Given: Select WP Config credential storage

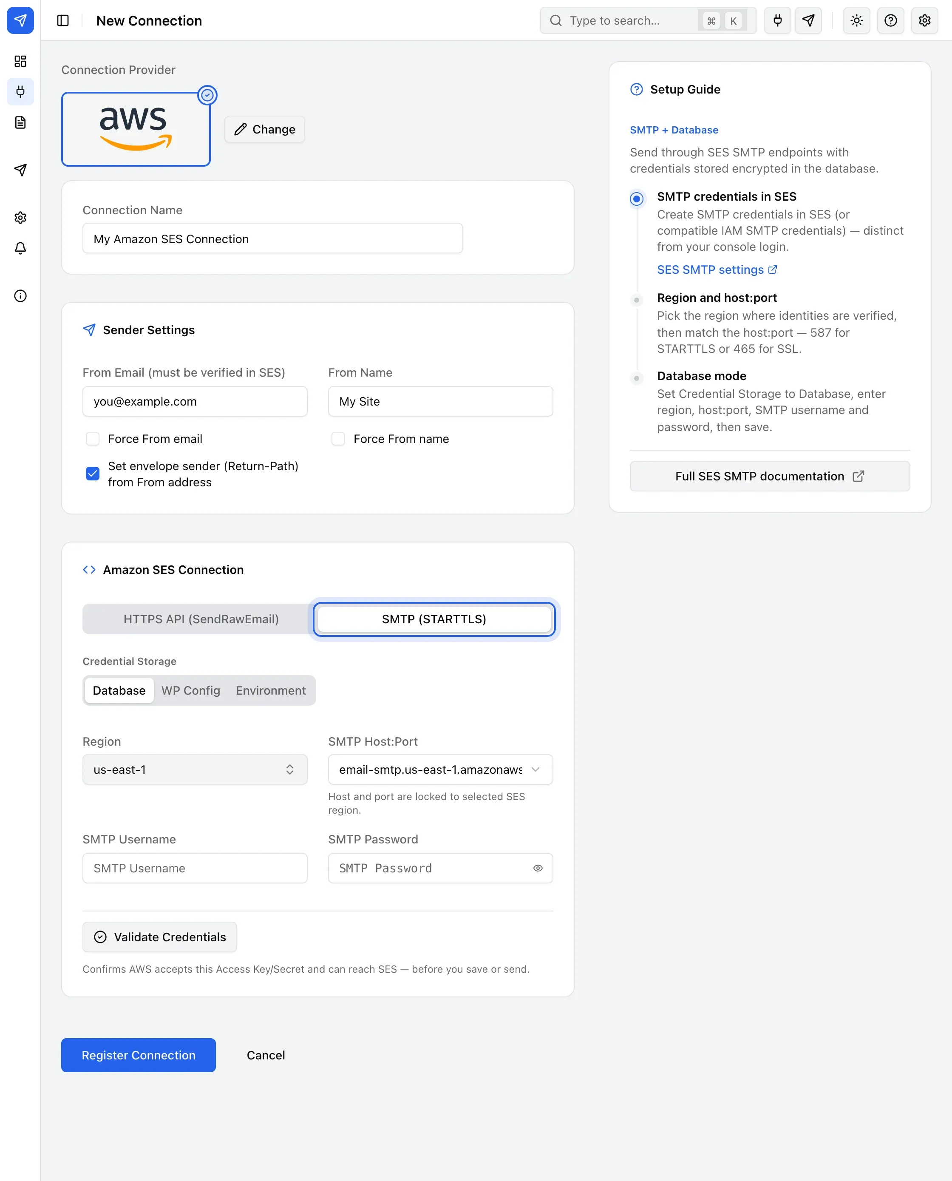Looking at the screenshot, I should coord(191,690).
